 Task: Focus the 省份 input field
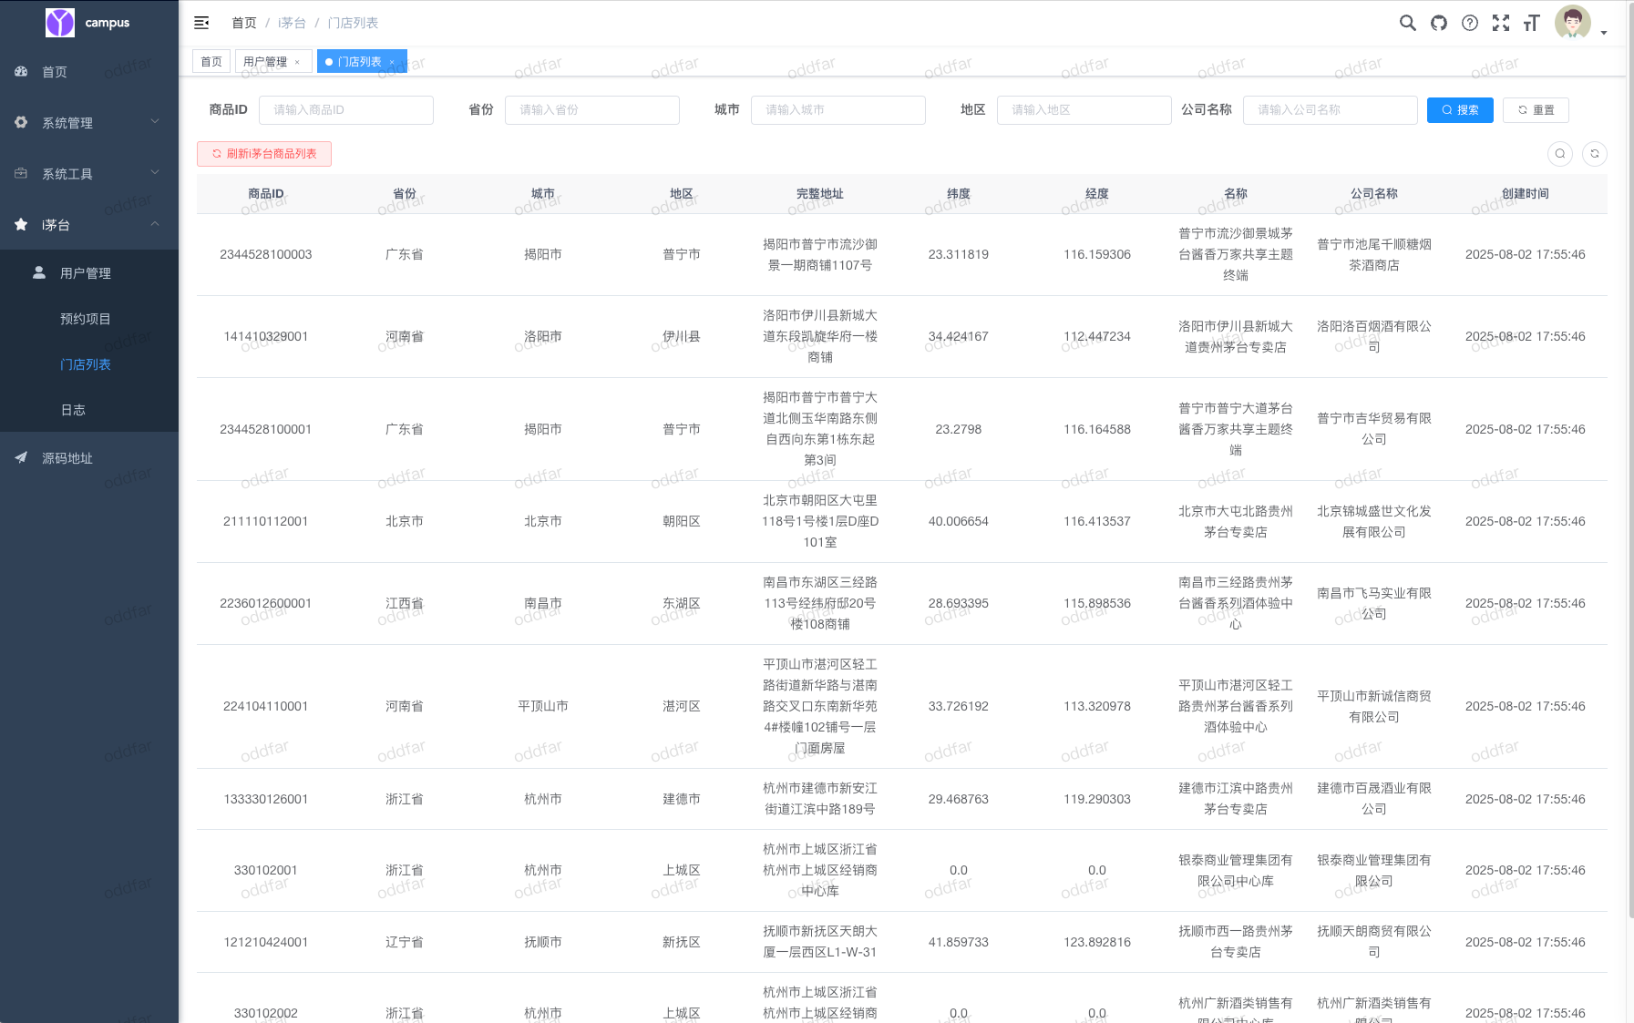[x=592, y=110]
